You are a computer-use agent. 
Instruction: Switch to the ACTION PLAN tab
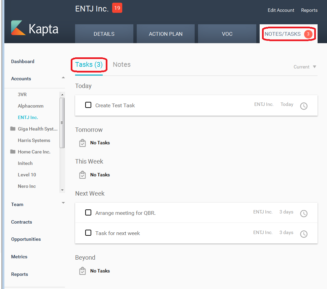166,34
